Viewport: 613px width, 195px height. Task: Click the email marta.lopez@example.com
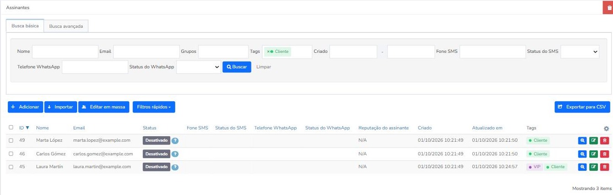102,141
